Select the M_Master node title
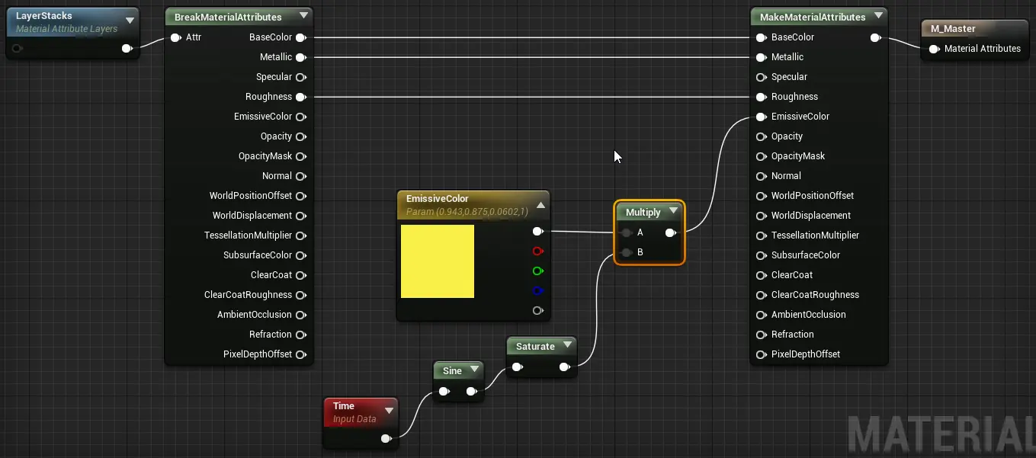 tap(953, 28)
